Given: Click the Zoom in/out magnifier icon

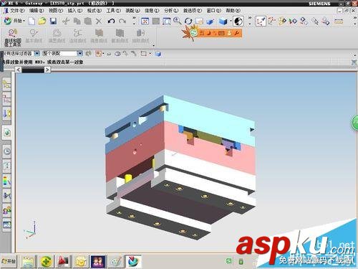Looking at the screenshot, I should point(177,22).
